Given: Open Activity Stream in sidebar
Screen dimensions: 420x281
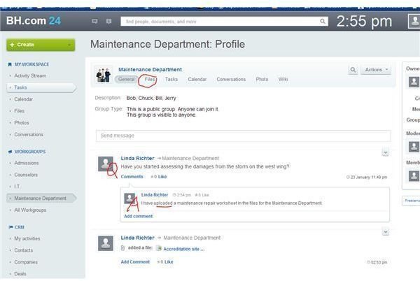Looking at the screenshot, I should pyautogui.click(x=30, y=75).
